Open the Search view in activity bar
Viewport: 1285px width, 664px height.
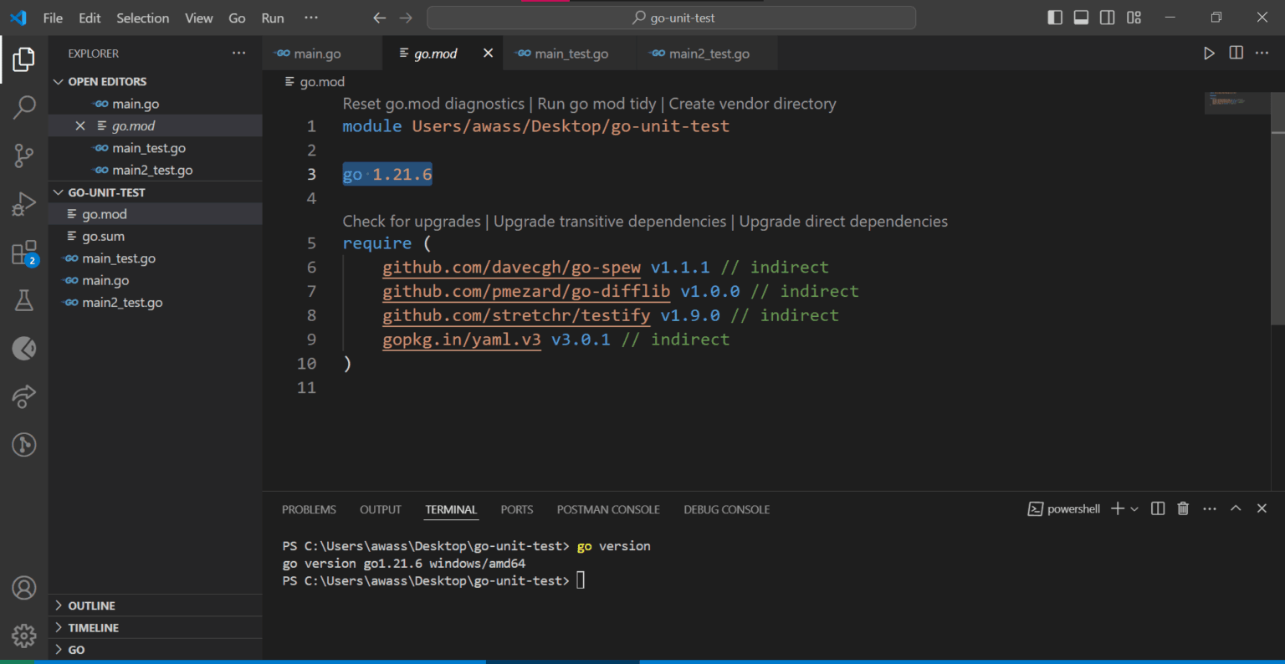[24, 107]
